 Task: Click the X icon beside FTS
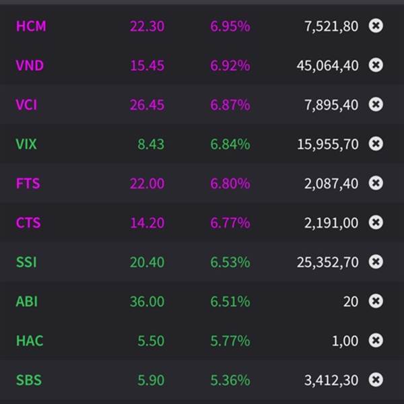click(376, 182)
